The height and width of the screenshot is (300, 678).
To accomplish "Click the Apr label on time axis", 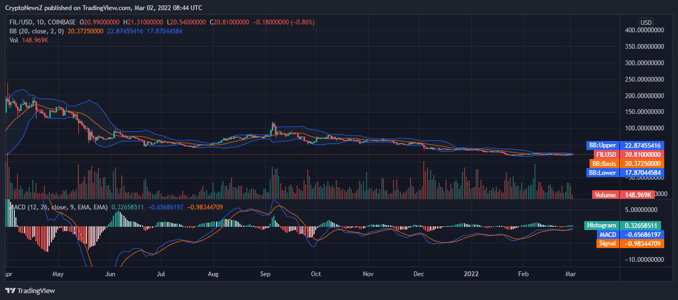I will [x=8, y=275].
